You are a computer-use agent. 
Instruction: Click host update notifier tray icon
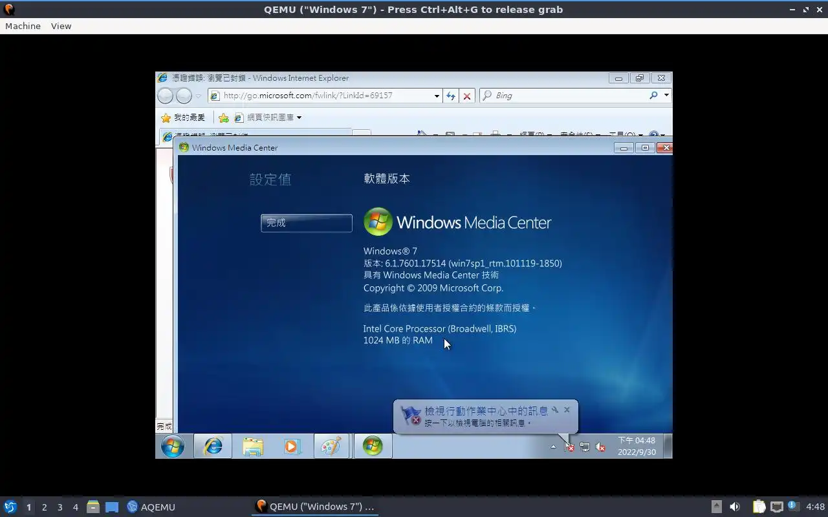[793, 507]
